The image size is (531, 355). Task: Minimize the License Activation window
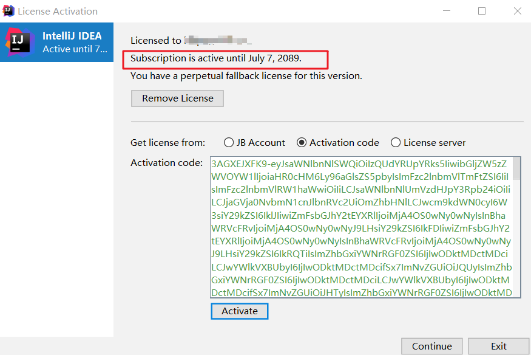447,11
